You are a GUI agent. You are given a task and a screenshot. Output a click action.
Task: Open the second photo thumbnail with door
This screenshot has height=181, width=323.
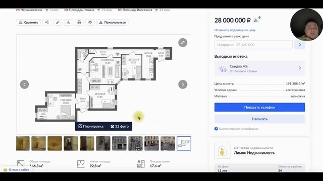pos(38,143)
